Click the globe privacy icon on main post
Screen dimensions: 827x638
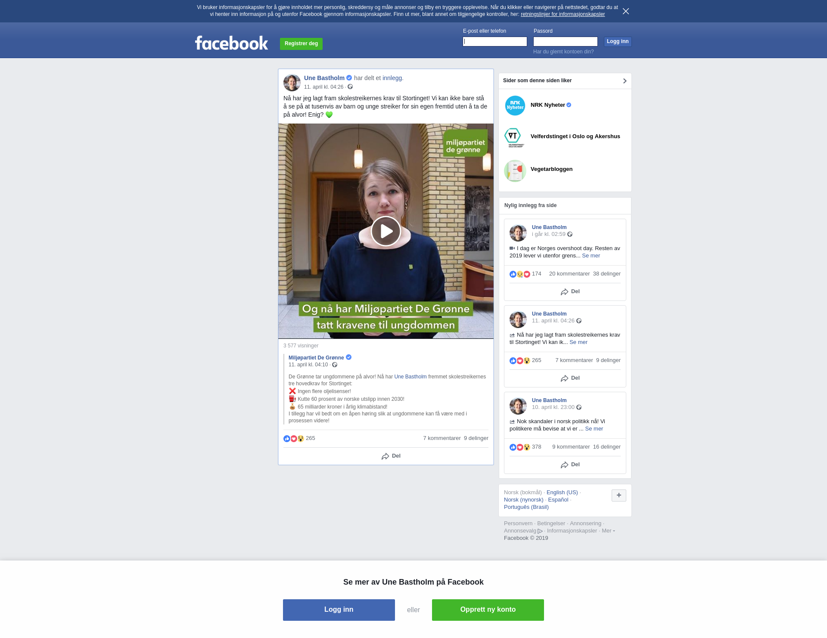coord(350,87)
